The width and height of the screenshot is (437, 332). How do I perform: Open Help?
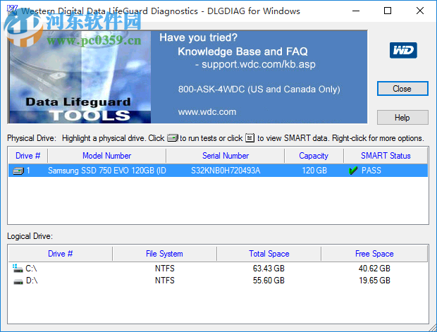click(x=402, y=117)
